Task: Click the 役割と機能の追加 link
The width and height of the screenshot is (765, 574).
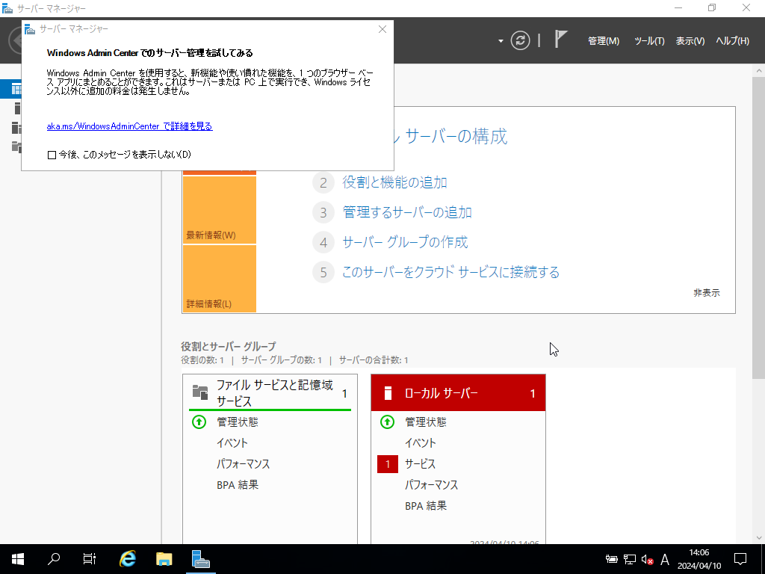Action: pos(394,182)
